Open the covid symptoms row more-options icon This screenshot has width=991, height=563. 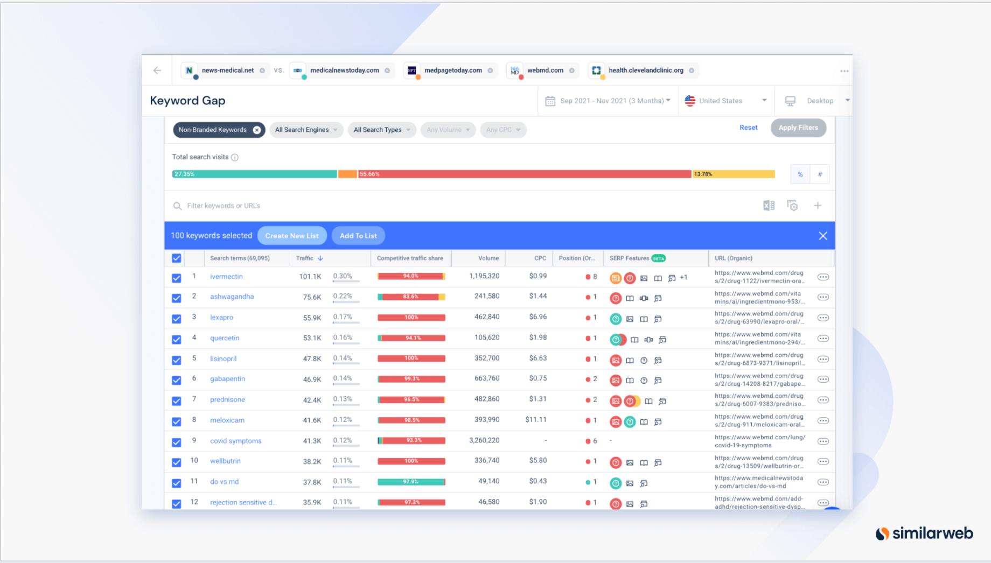(823, 441)
